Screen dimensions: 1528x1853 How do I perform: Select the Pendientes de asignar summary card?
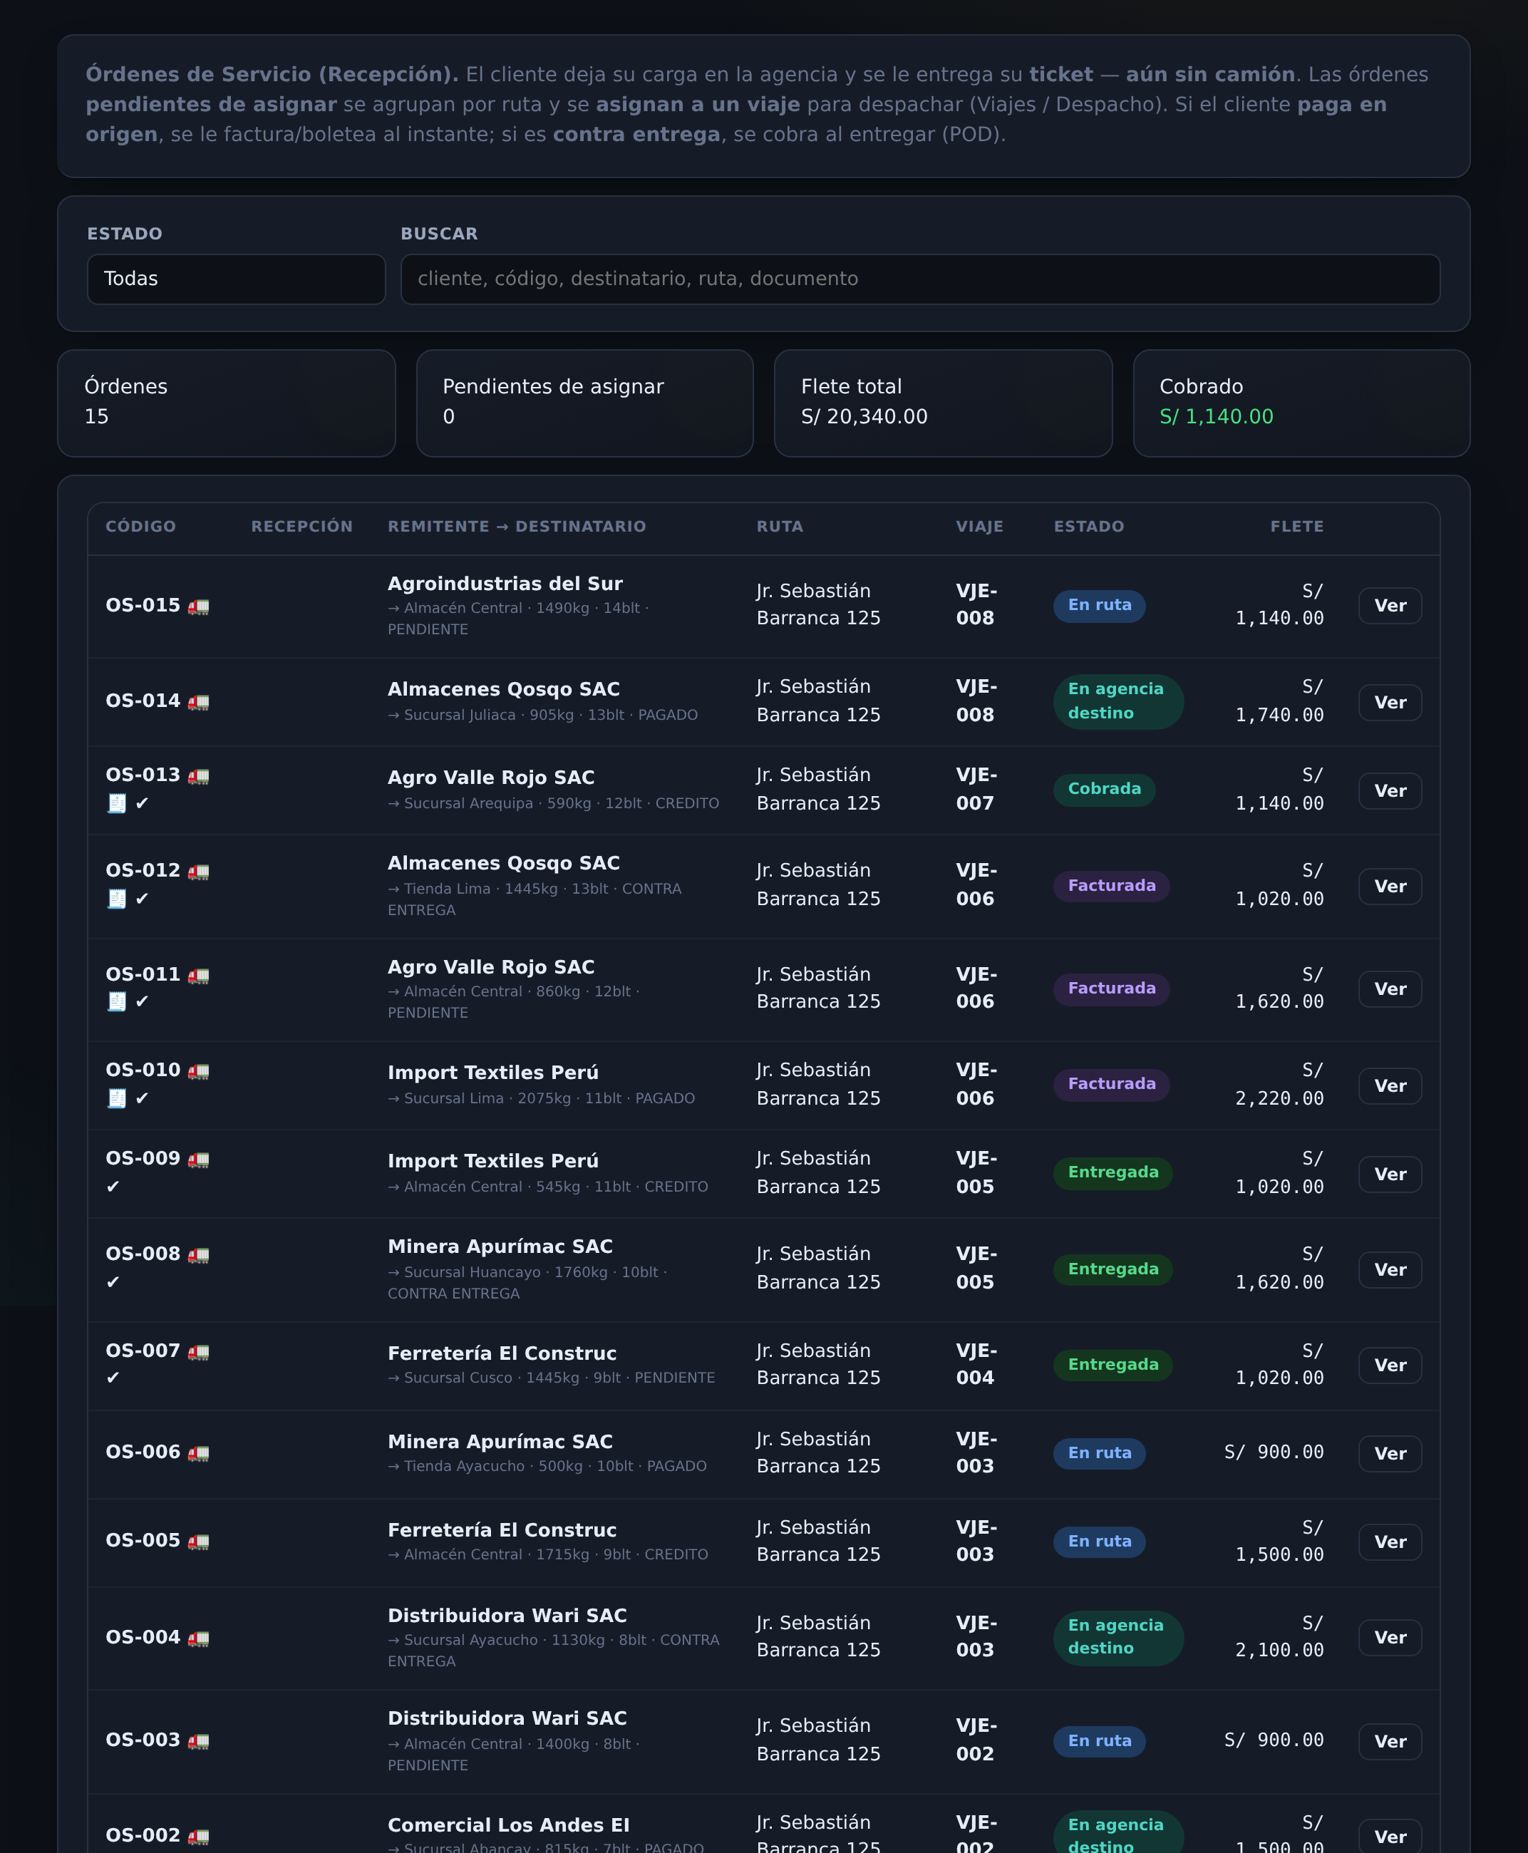(x=584, y=403)
